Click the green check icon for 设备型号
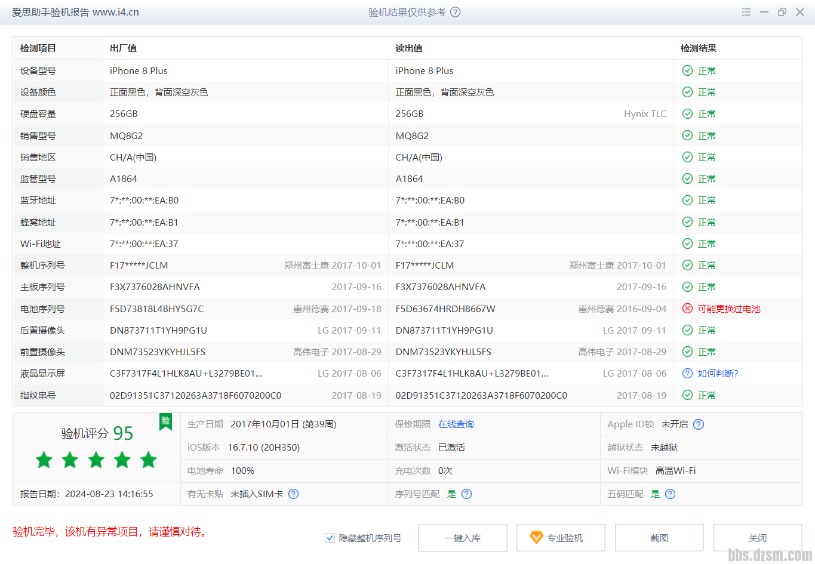Screen dimensions: 815x564 click(x=687, y=70)
